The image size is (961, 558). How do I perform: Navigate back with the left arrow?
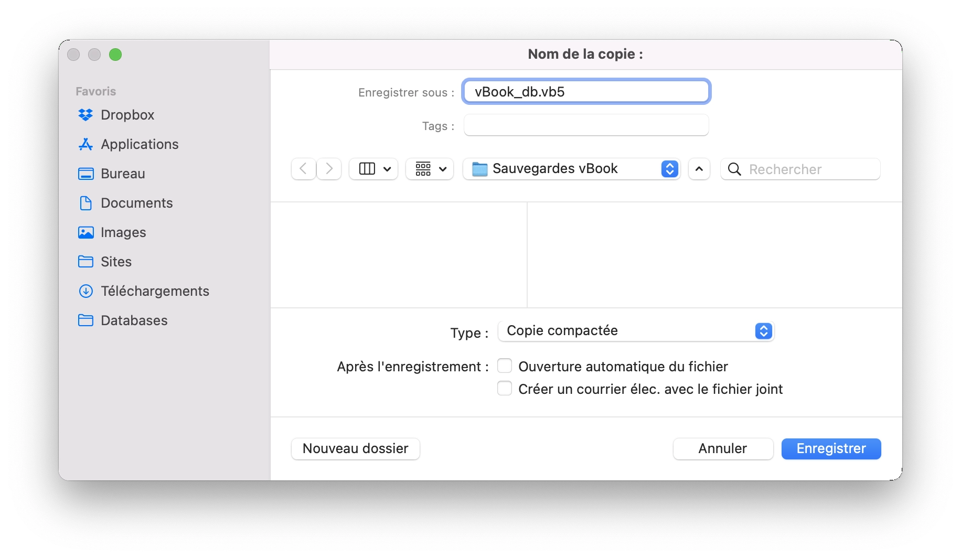(x=303, y=169)
